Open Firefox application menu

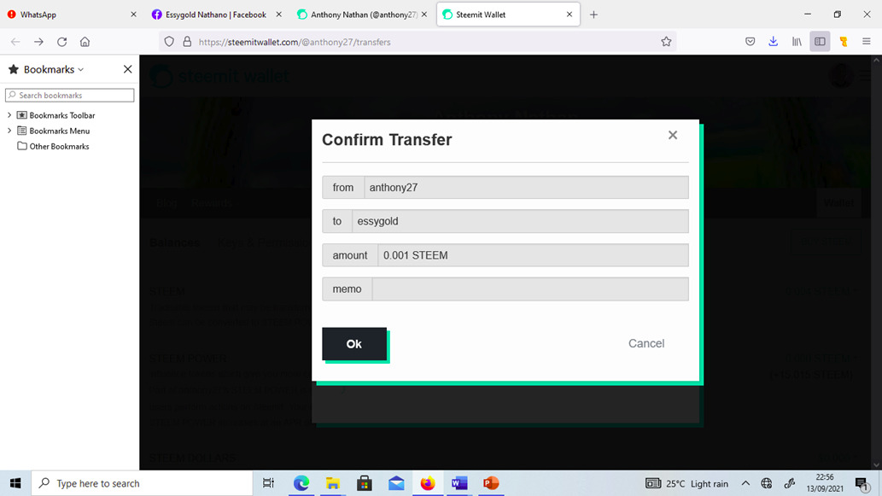(867, 42)
